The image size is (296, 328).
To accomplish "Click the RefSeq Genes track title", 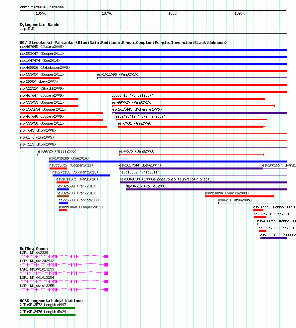I will (x=34, y=249).
